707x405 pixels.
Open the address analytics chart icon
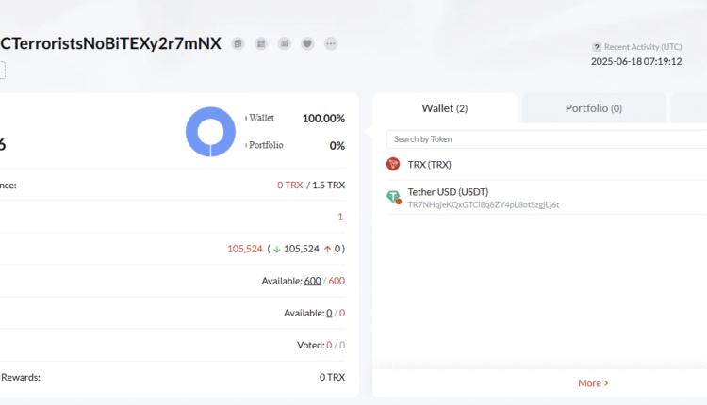284,43
